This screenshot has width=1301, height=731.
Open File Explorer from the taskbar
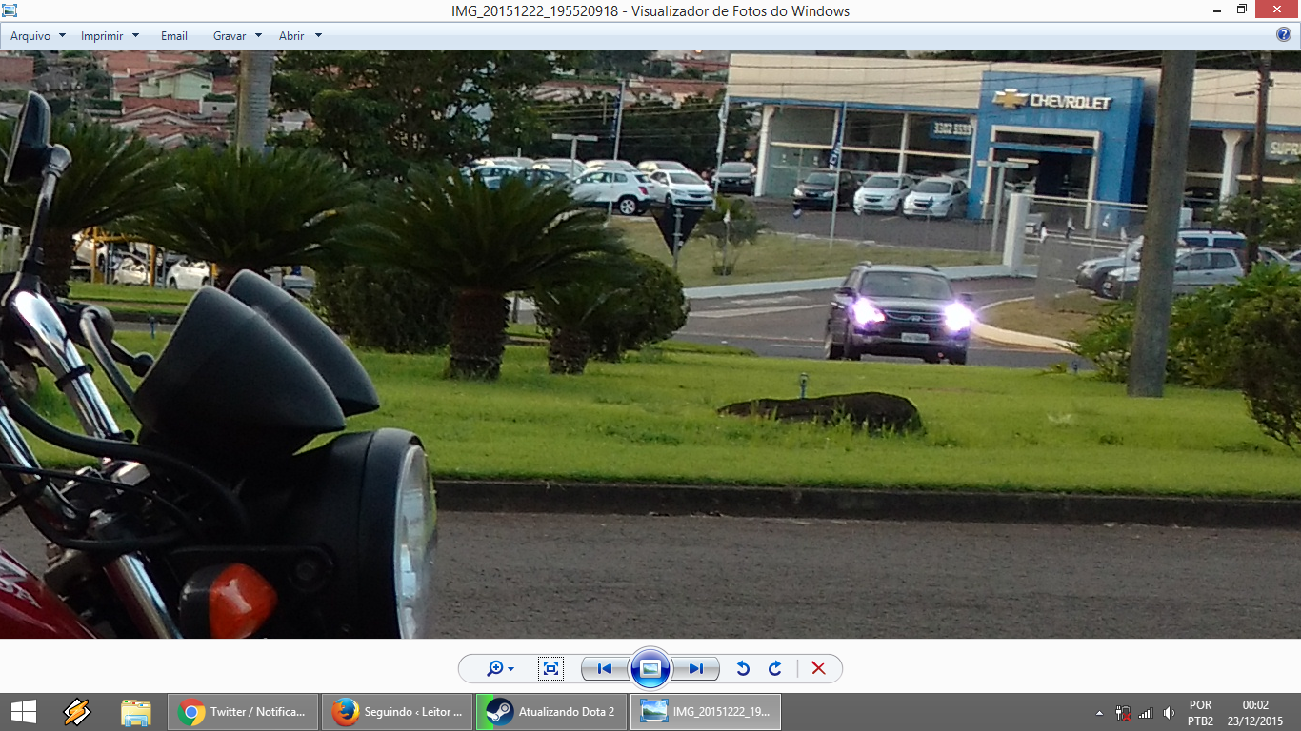(136, 712)
